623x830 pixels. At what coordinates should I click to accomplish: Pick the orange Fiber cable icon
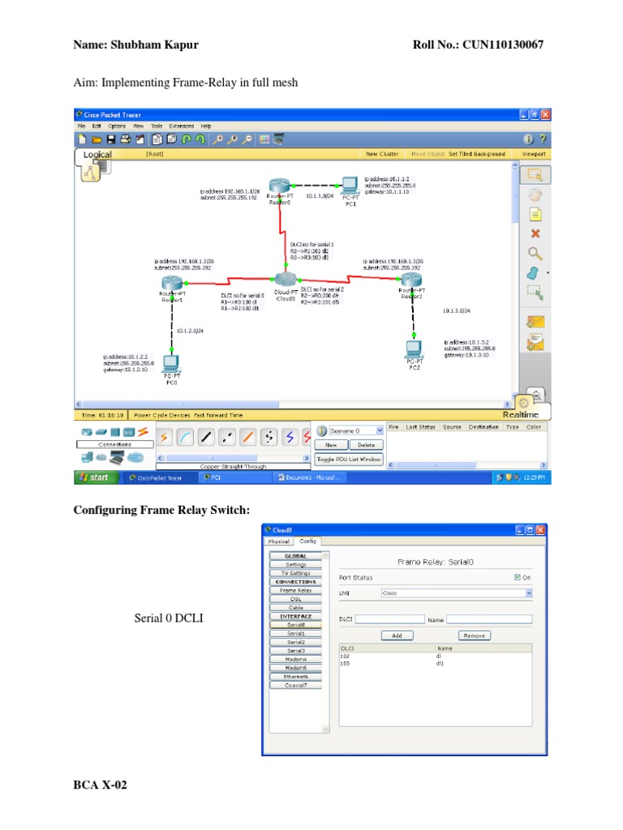click(x=248, y=437)
